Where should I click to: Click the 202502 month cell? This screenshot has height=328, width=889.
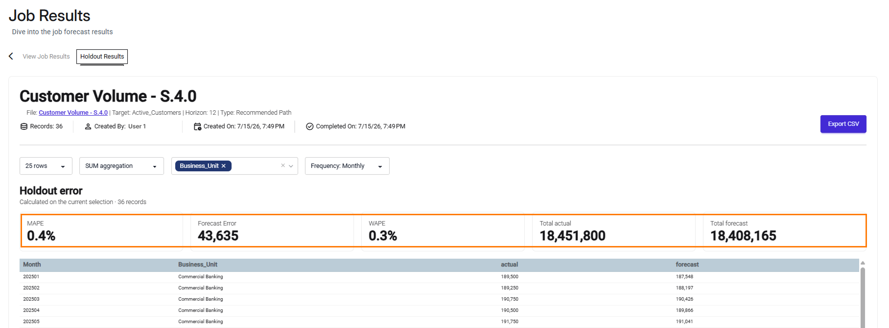click(31, 288)
